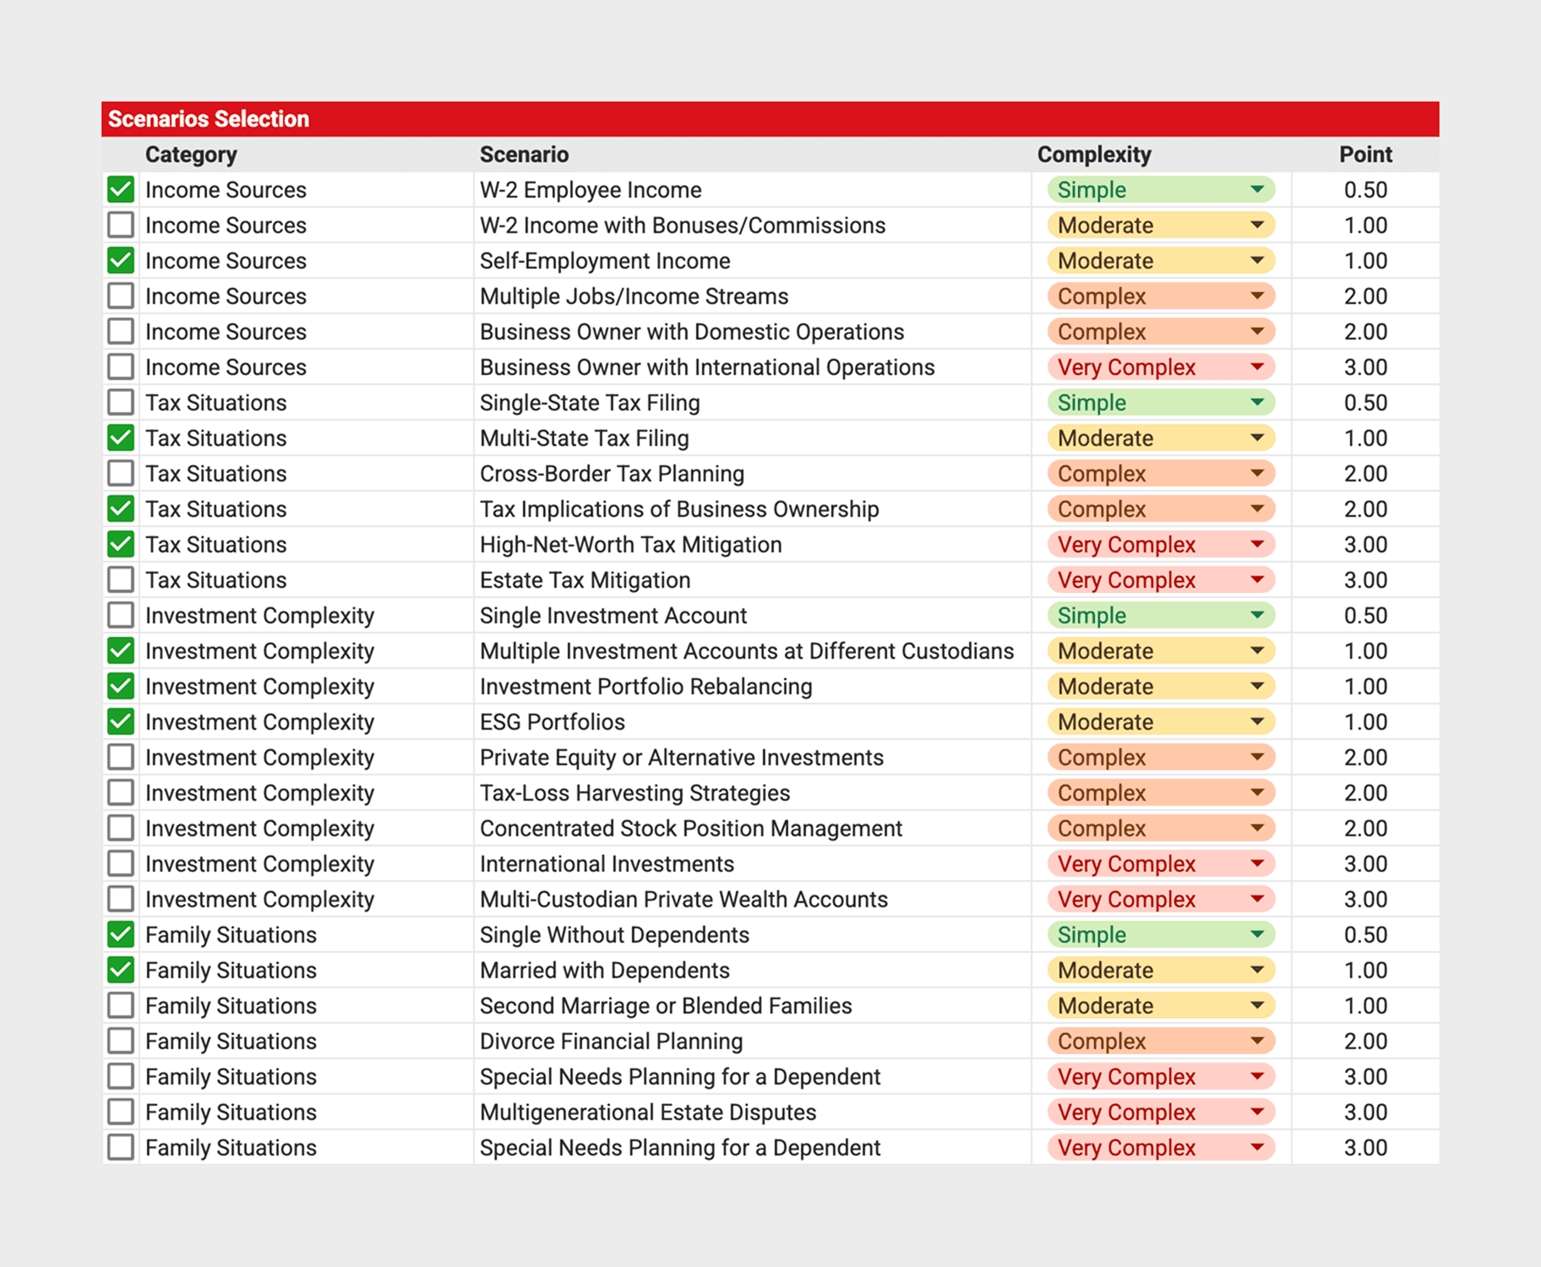Select Category cell in the Single-State Tax Filing row
The height and width of the screenshot is (1267, 1541).
pos(307,403)
